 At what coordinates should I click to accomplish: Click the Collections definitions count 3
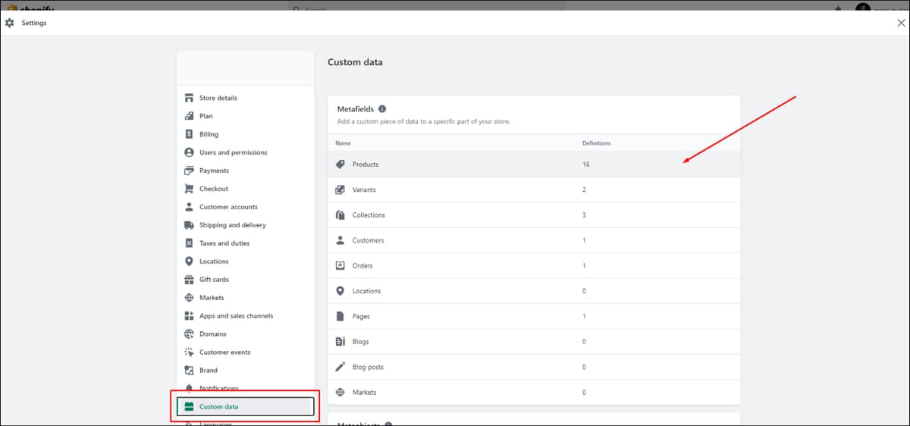click(584, 215)
